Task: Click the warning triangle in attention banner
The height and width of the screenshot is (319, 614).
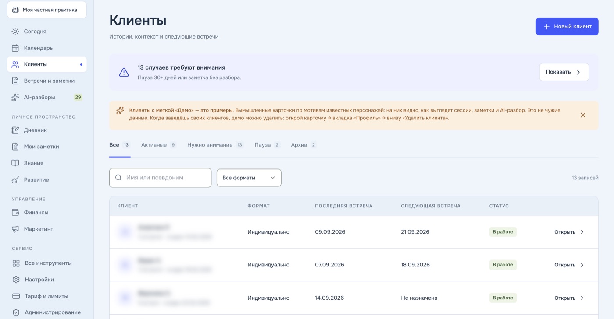Action: (x=124, y=72)
